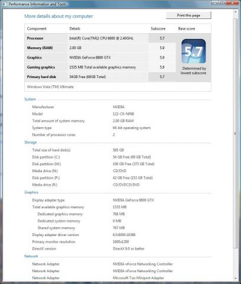Screen dimensions: 241x284
Task: Close the Performance Information and Tools window
Action: click(x=233, y=2)
